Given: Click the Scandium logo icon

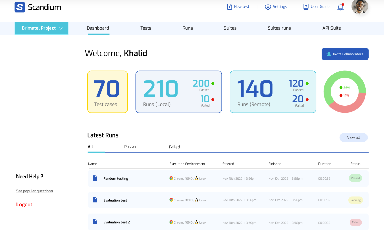Looking at the screenshot, I should 20,7.
